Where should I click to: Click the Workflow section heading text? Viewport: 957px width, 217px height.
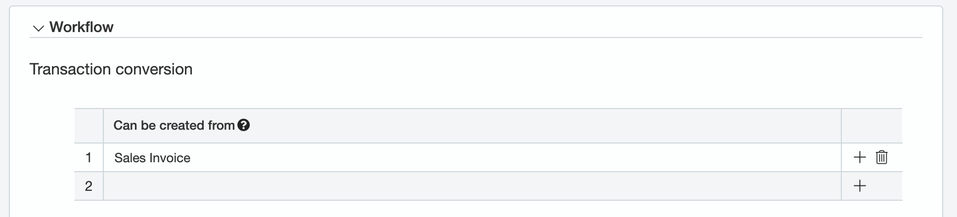tap(82, 27)
